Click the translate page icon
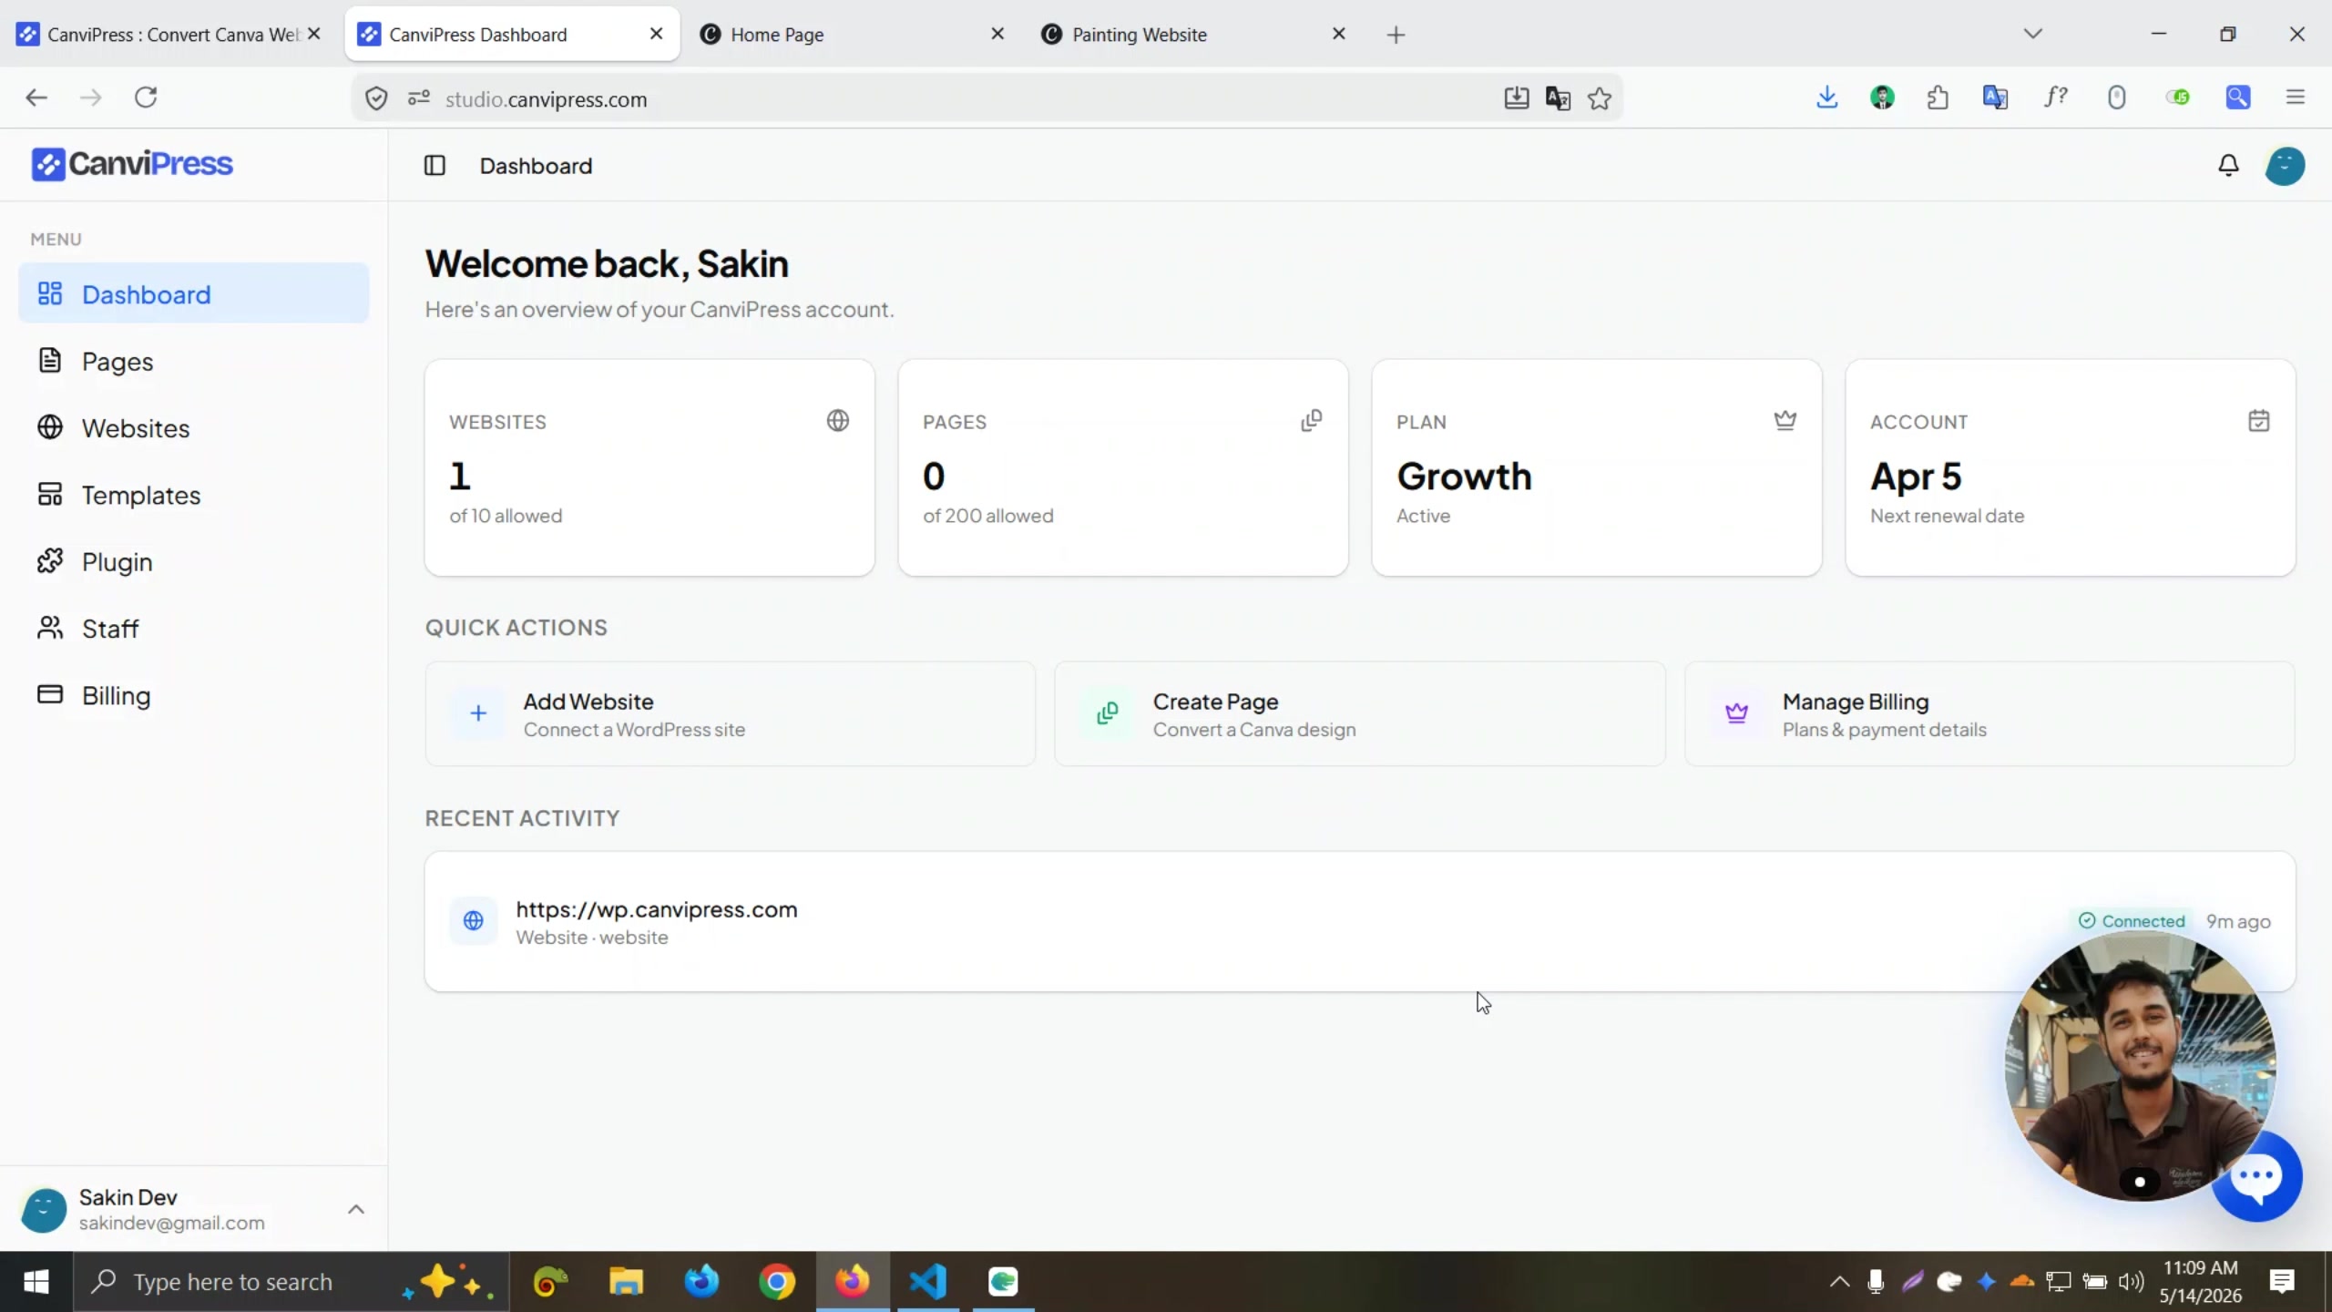2332x1312 pixels. tap(1559, 98)
